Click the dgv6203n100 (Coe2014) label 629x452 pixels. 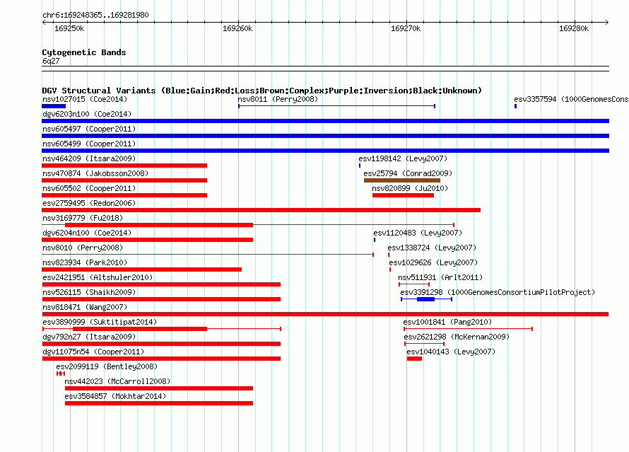87,114
